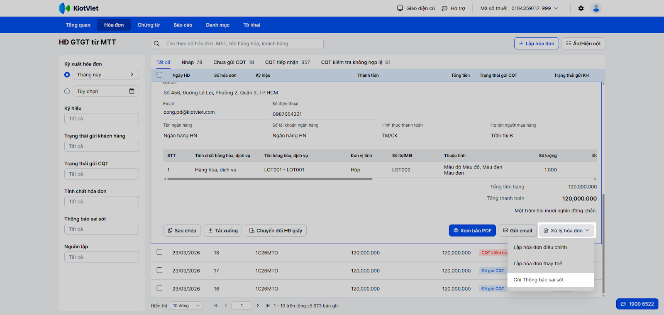The width and height of the screenshot is (664, 315).
Task: Click the Lập hóa đơn button
Action: (x=536, y=44)
